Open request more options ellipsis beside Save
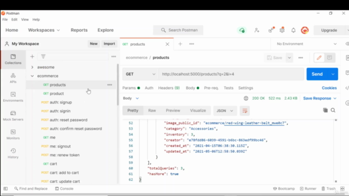Viewport: 349px width, 196px height. click(x=300, y=58)
